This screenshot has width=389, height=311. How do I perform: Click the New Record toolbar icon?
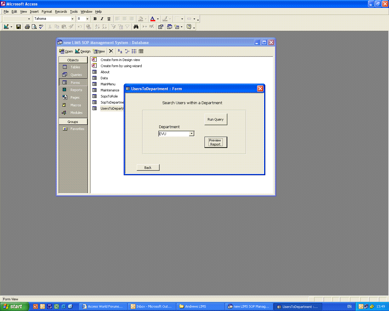click(x=145, y=27)
